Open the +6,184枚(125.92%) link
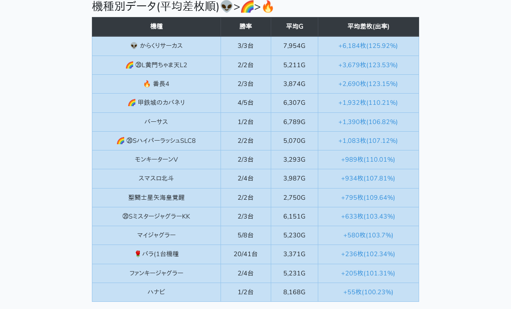The width and height of the screenshot is (511, 309). click(368, 46)
